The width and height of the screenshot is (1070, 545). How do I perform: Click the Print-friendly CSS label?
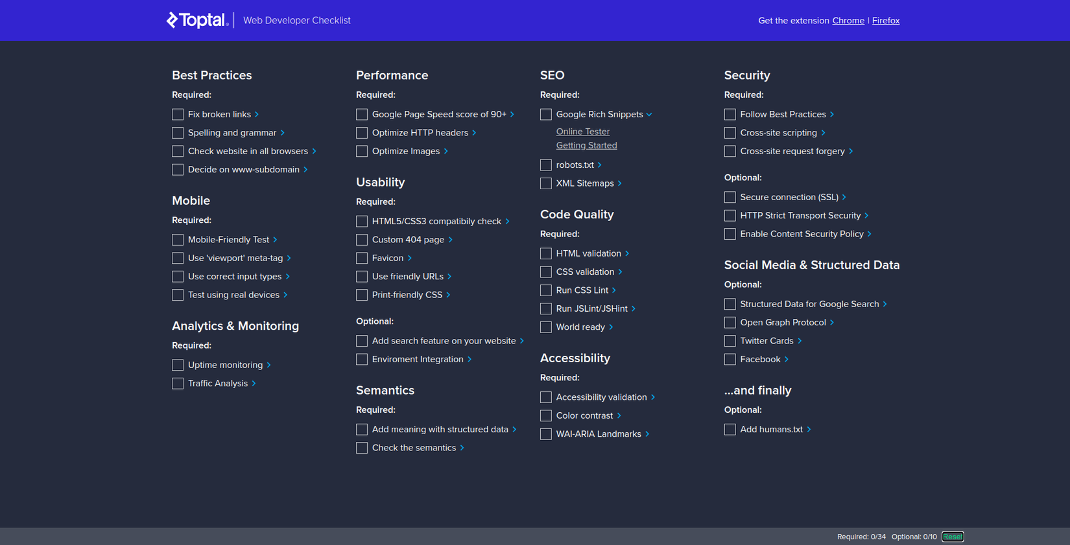(x=407, y=295)
